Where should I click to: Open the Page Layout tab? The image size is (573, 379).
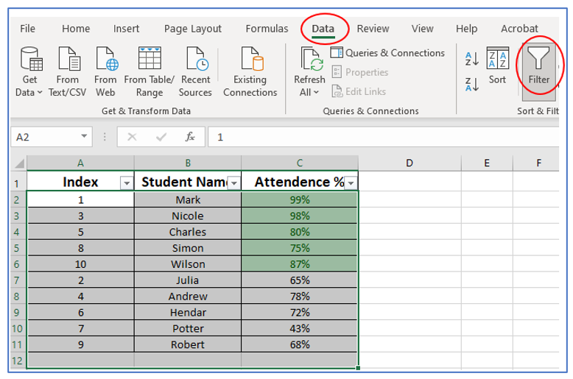pyautogui.click(x=193, y=29)
